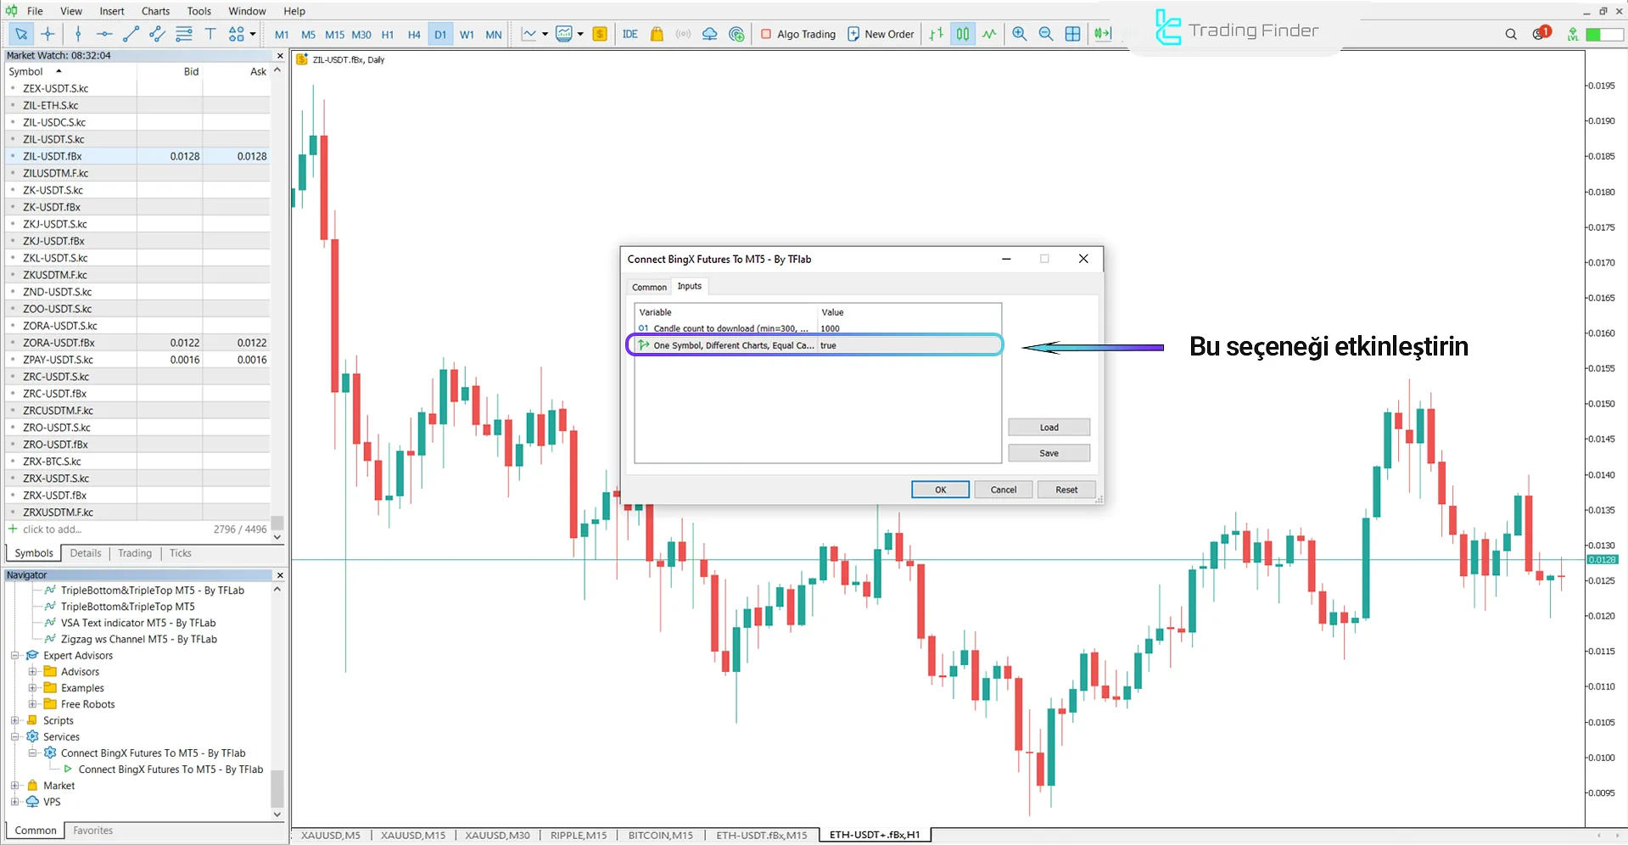Screen dimensions: 1628x845
Task: Open the Charts menu
Action: pyautogui.click(x=155, y=11)
